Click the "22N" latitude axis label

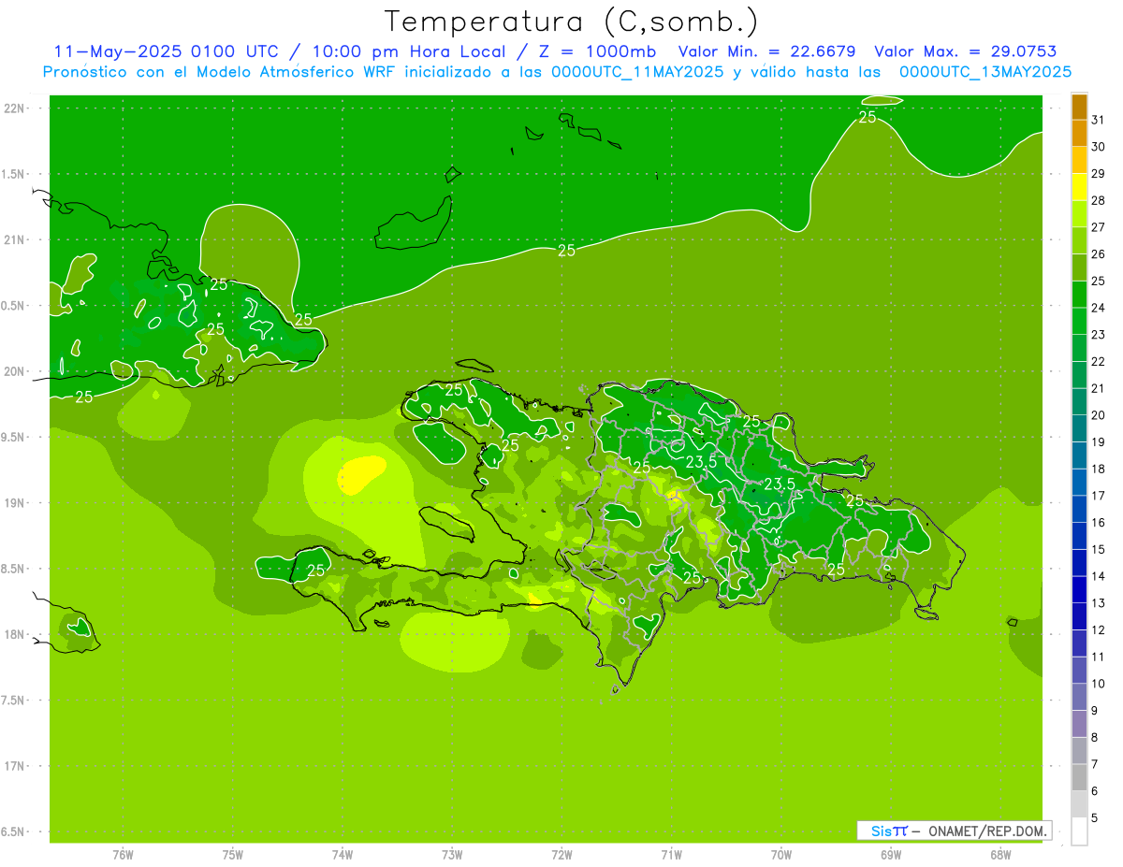15,108
